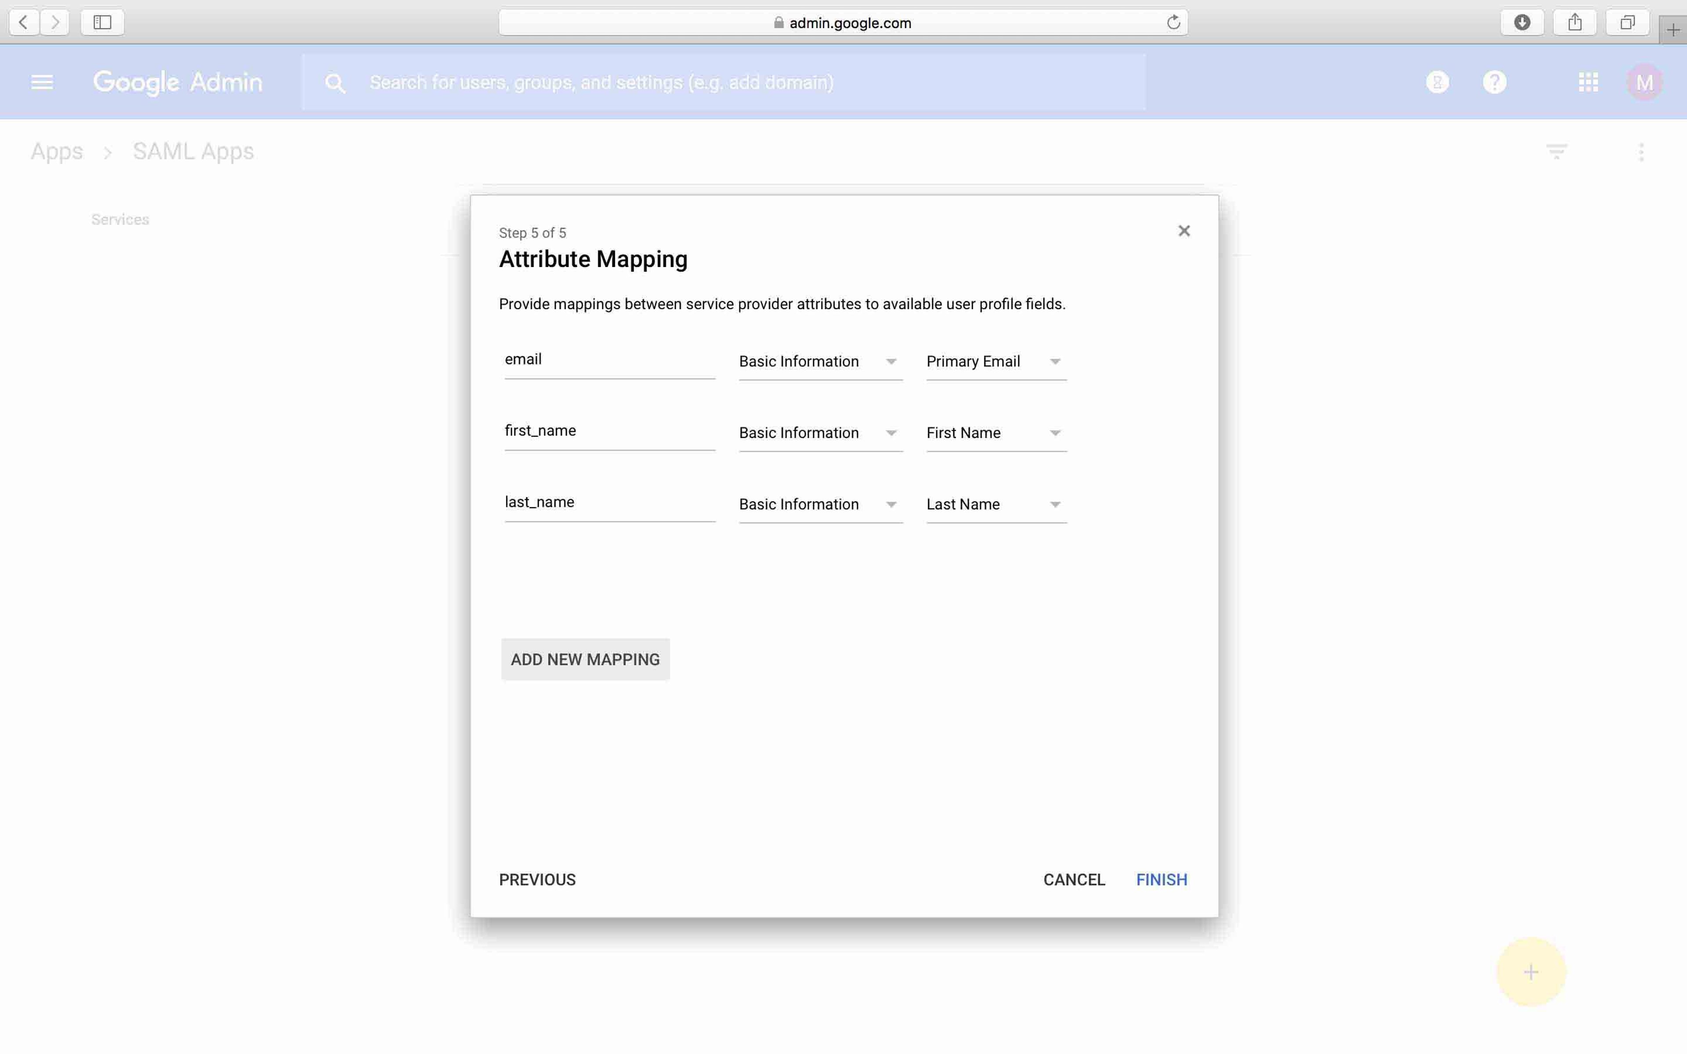Click the search magnifier icon

point(335,83)
